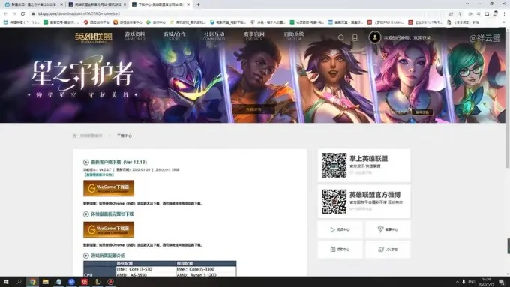The image size is (510, 287).
Task: Reload the page with the refresh icon
Action: pyautogui.click(x=22, y=14)
